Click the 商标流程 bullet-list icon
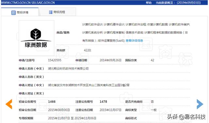 click(x=51, y=12)
